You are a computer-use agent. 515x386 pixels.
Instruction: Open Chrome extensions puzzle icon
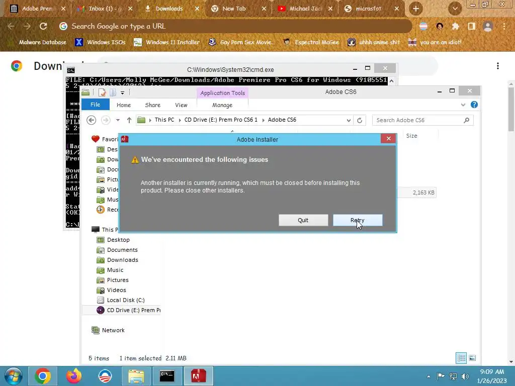(455, 26)
